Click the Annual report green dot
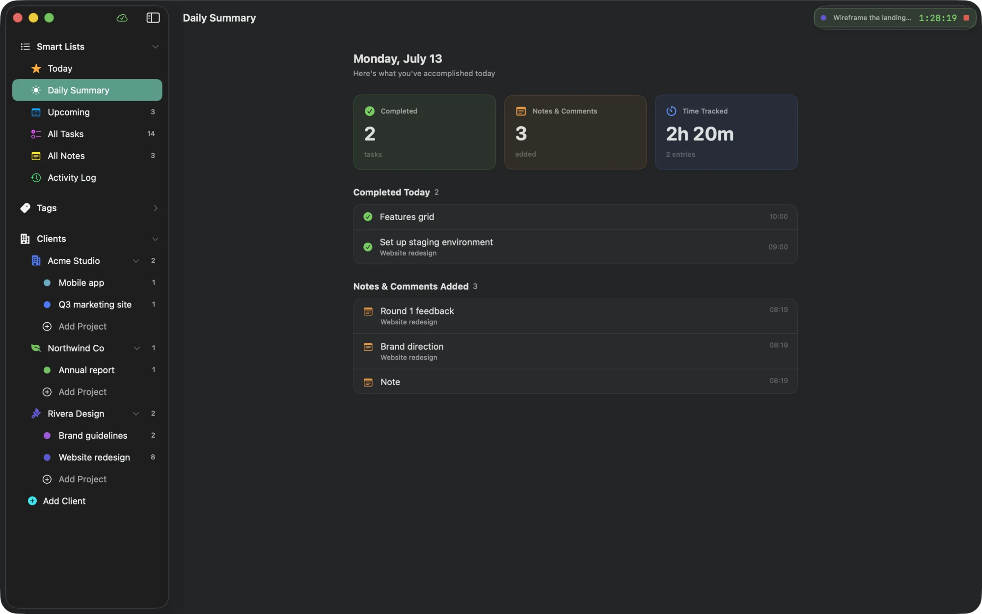 click(x=47, y=370)
